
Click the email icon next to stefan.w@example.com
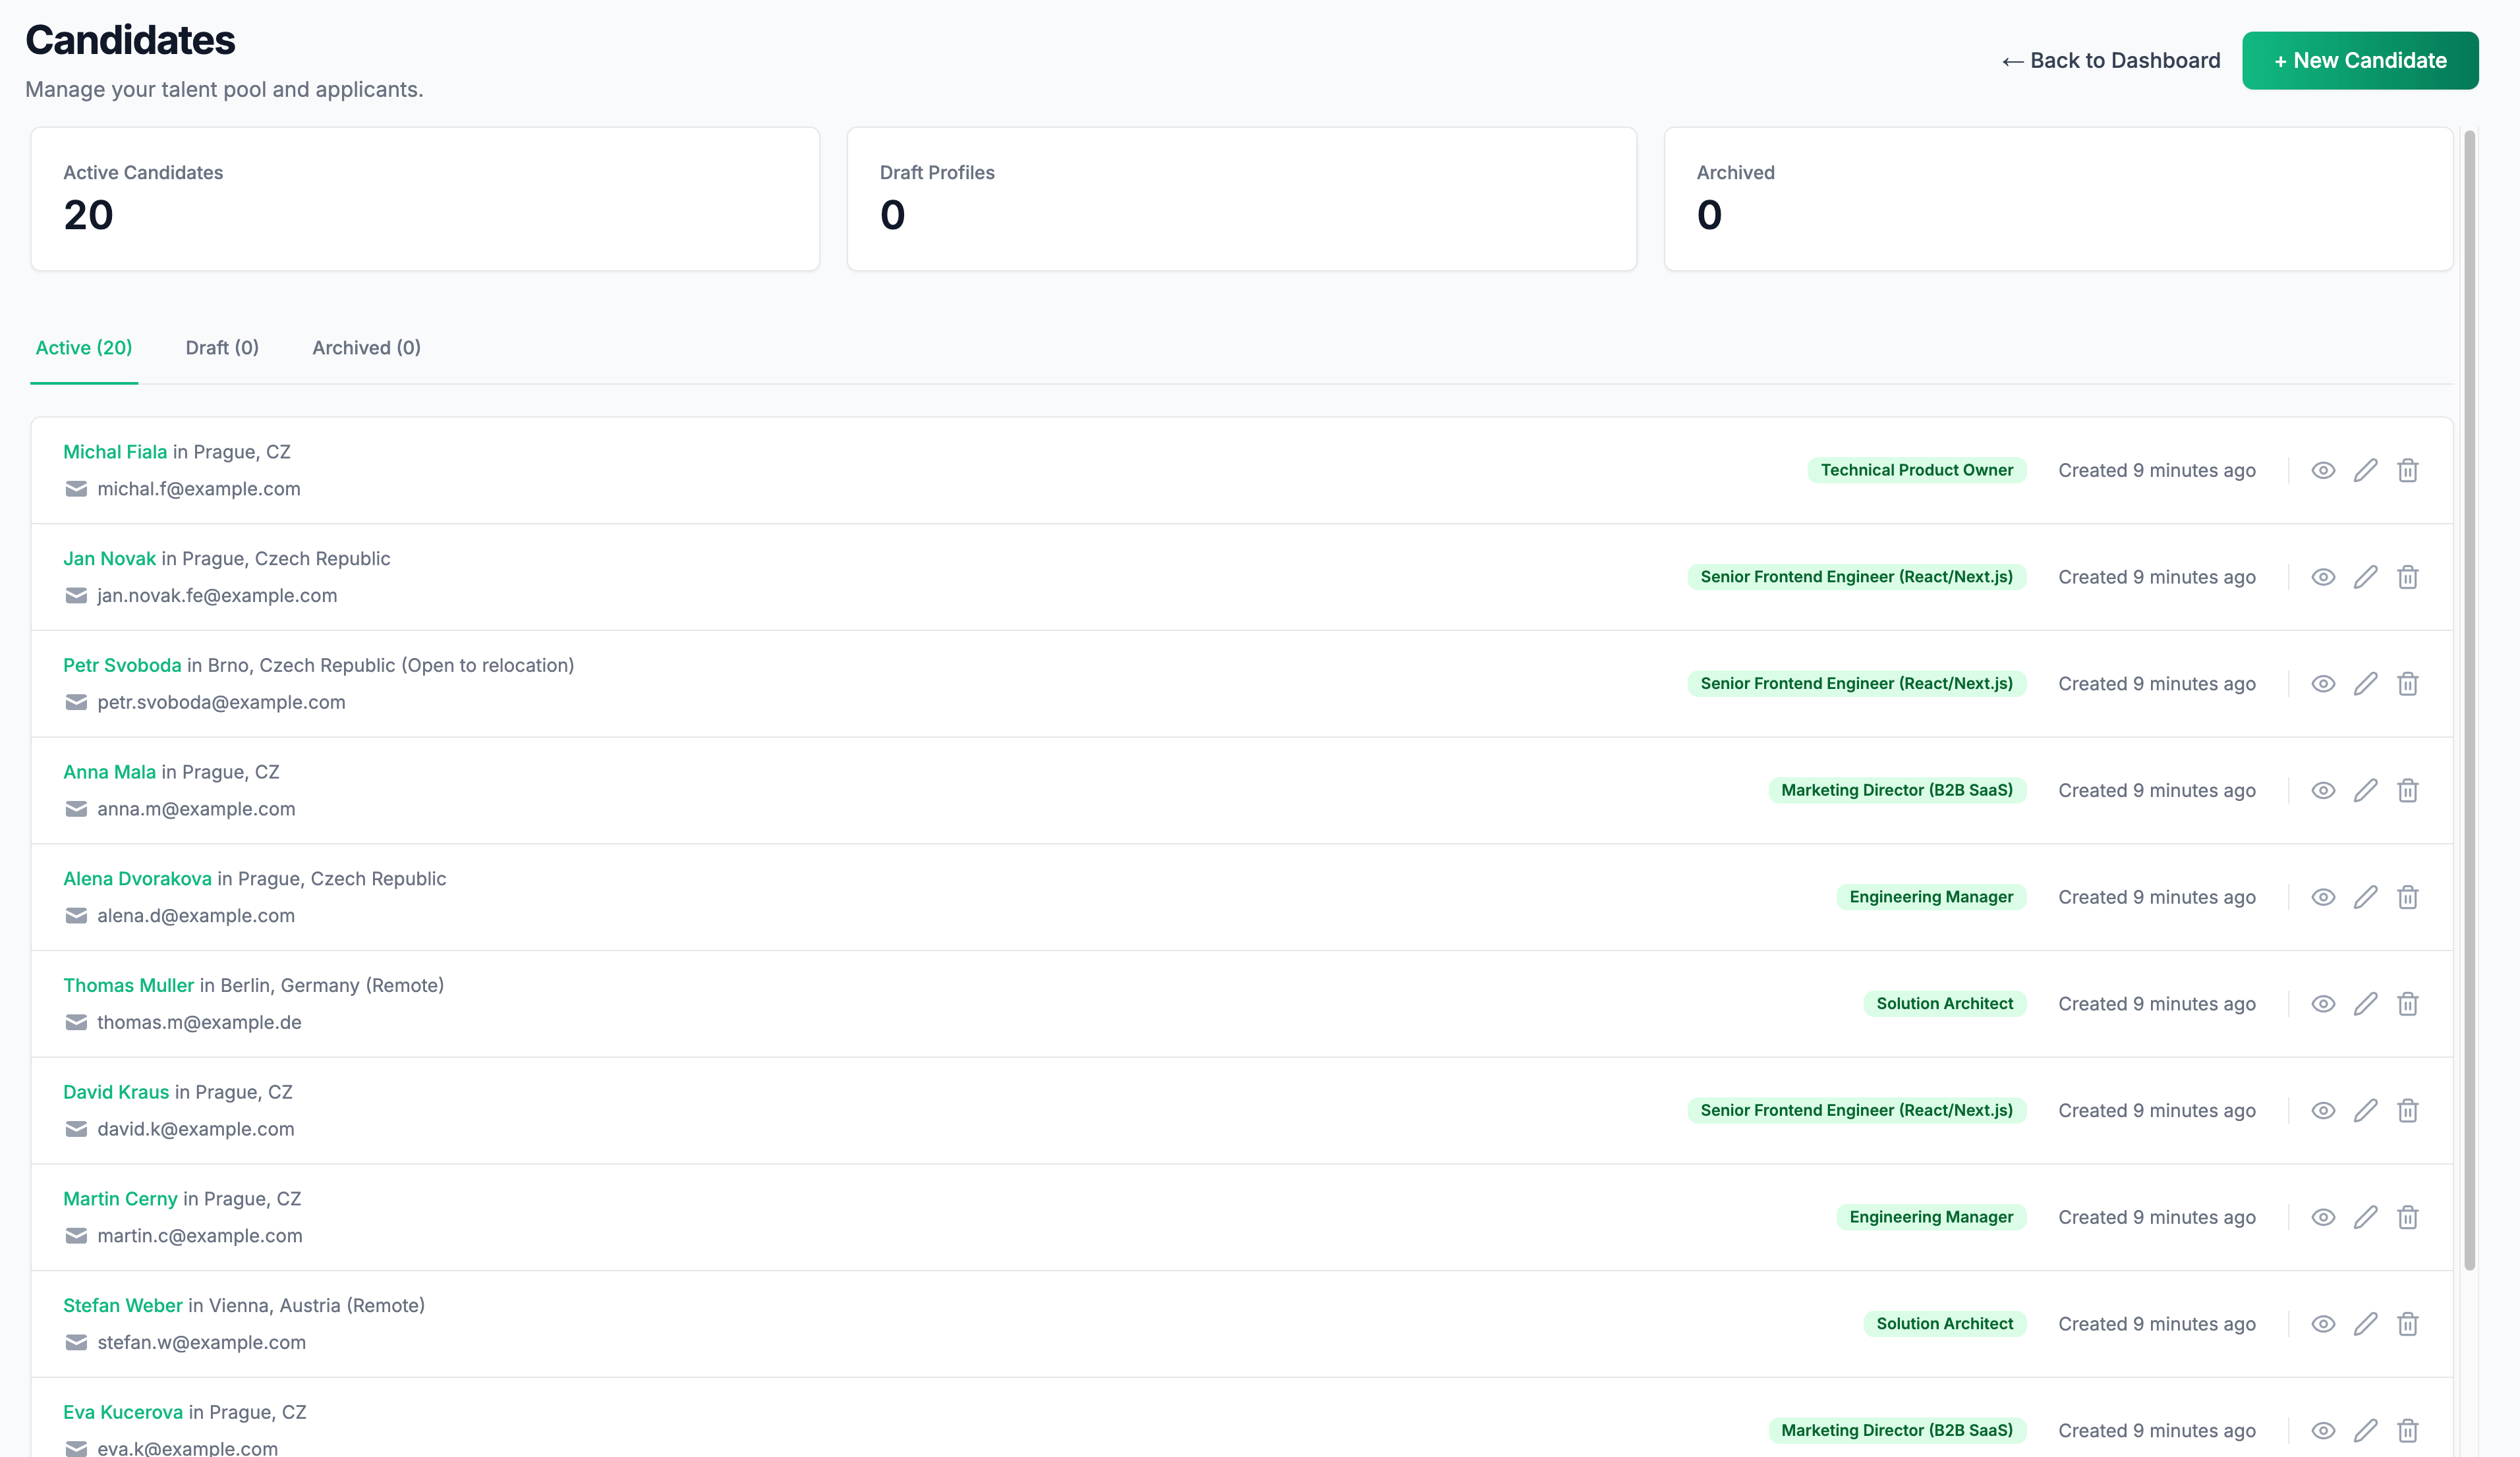coord(76,1342)
